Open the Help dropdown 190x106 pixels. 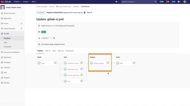tap(179, 2)
